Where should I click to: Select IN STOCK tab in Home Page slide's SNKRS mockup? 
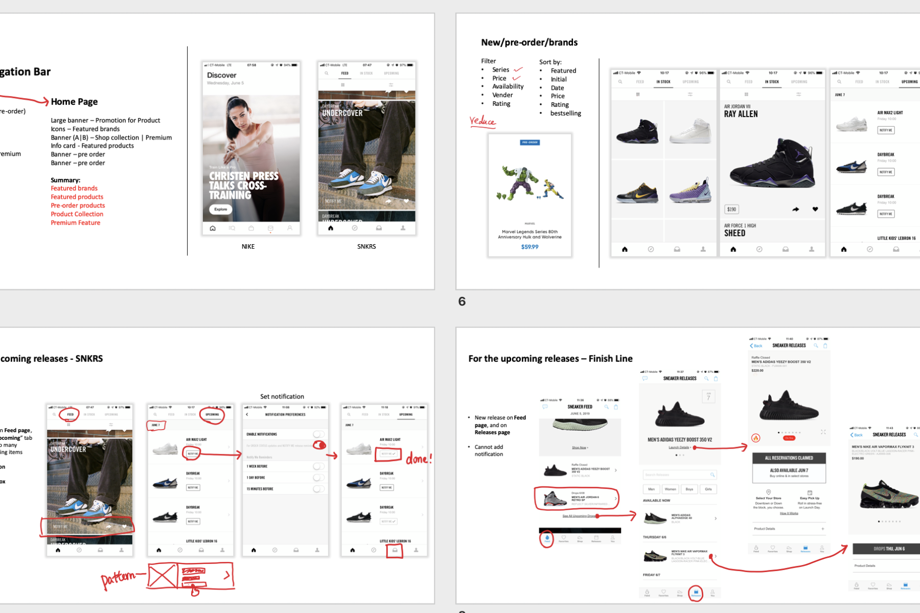point(366,74)
